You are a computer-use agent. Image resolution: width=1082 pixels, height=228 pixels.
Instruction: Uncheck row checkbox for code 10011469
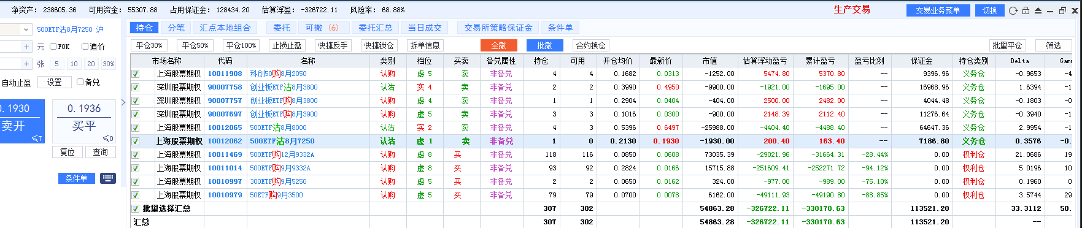coord(135,154)
